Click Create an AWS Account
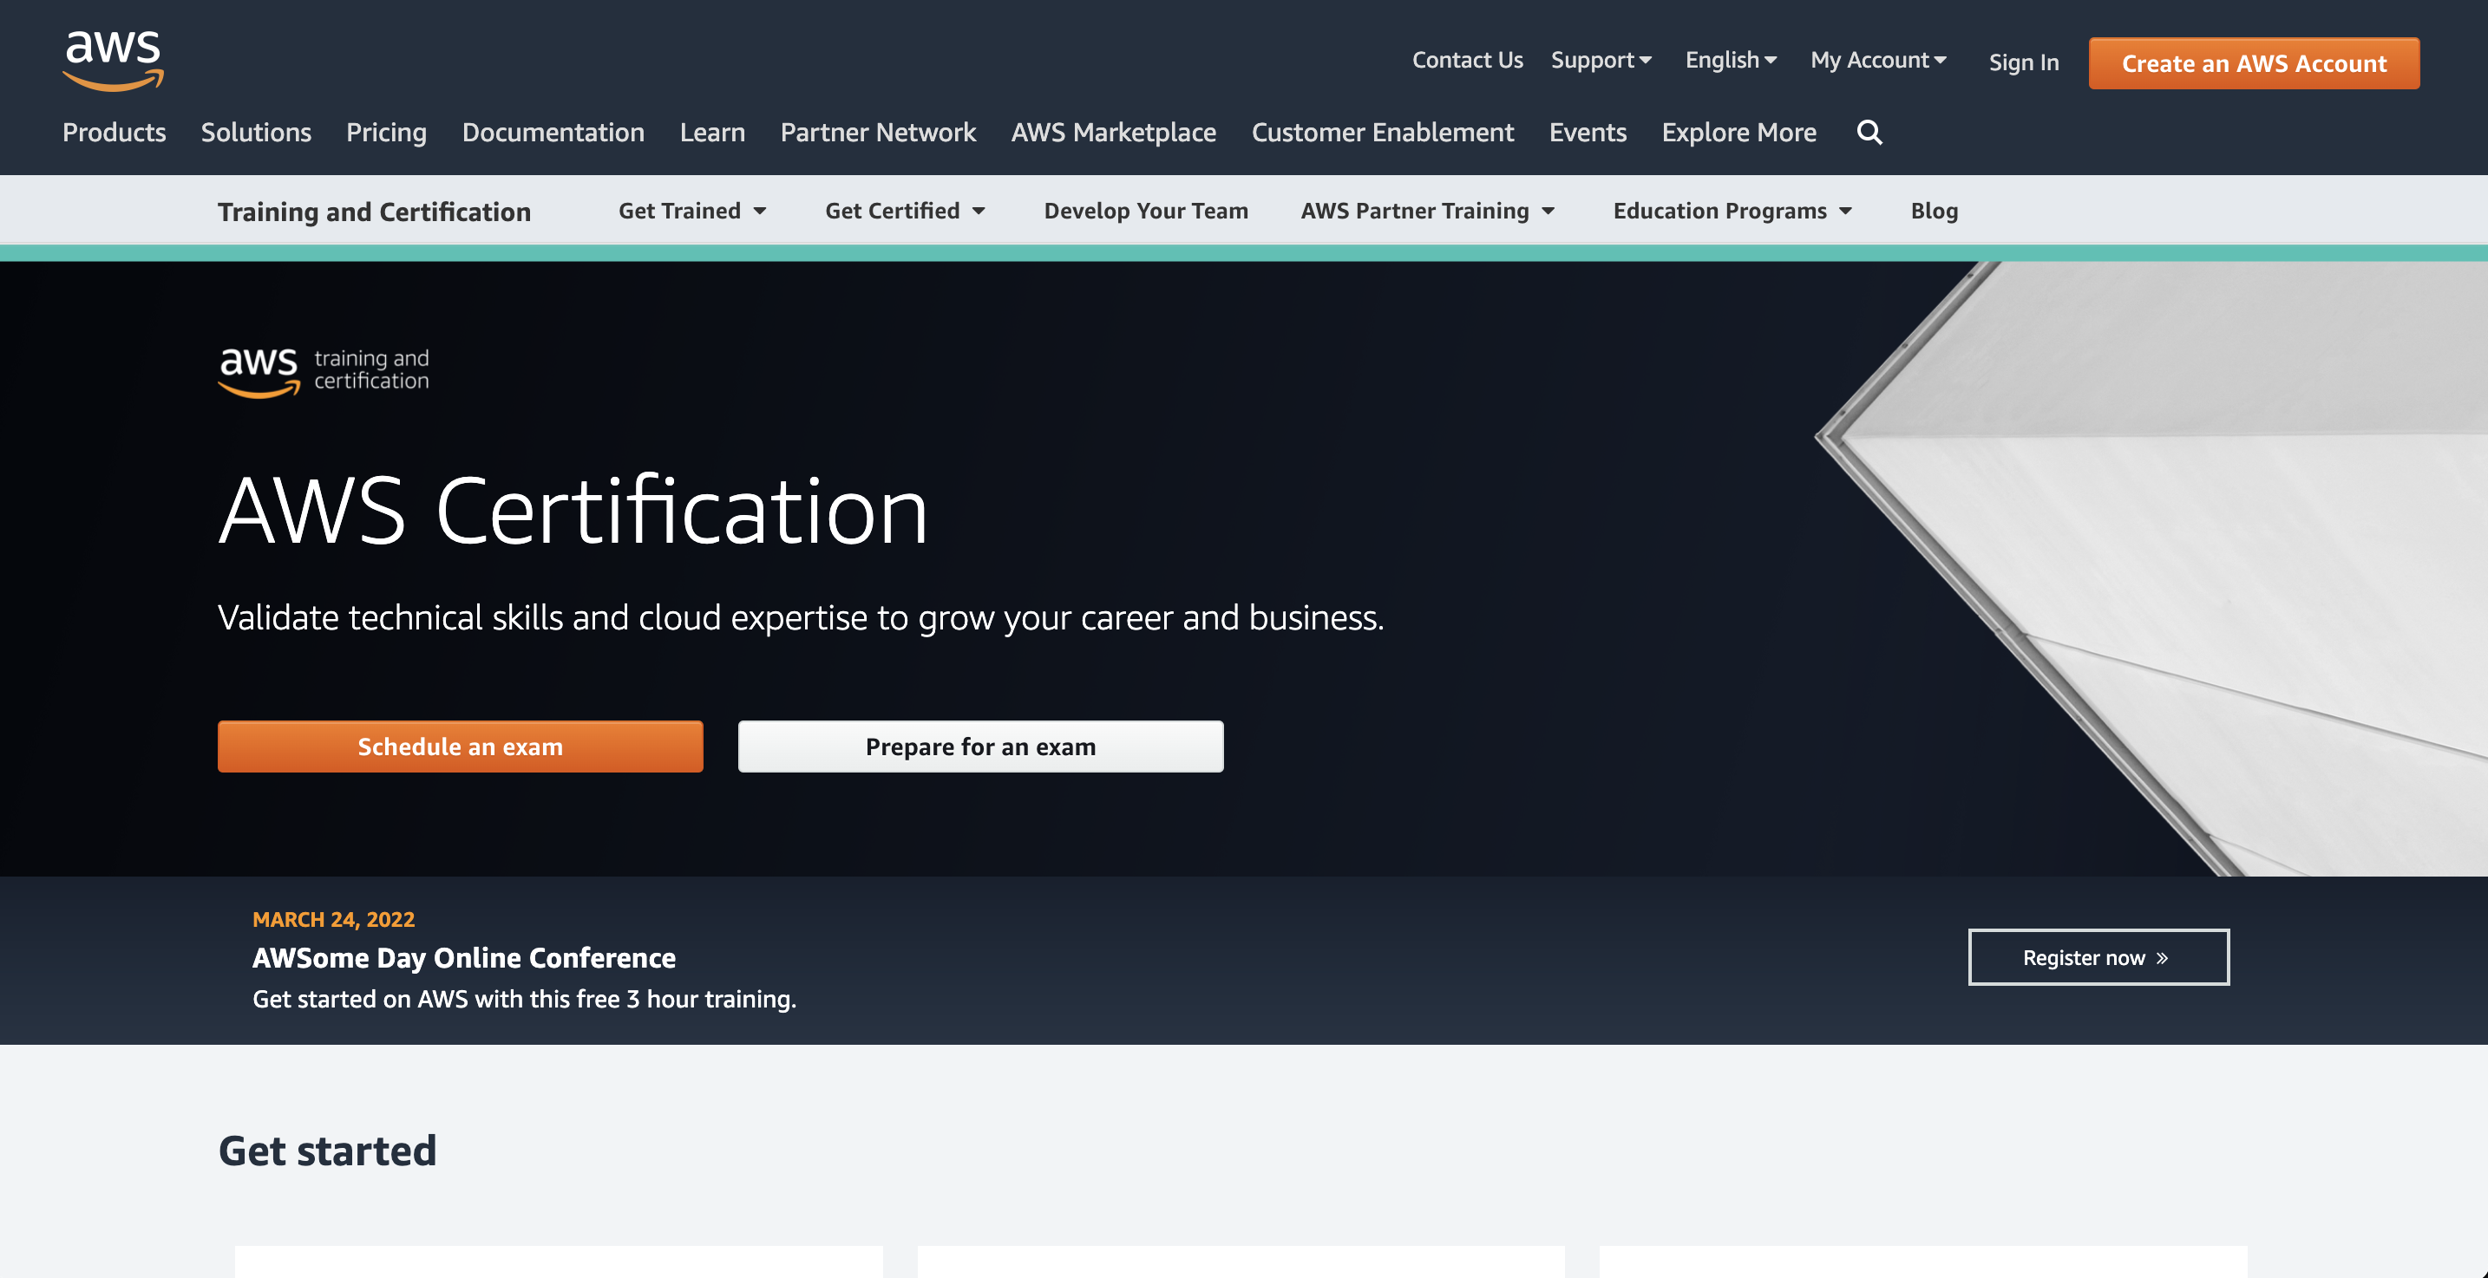The height and width of the screenshot is (1278, 2488). point(2252,62)
